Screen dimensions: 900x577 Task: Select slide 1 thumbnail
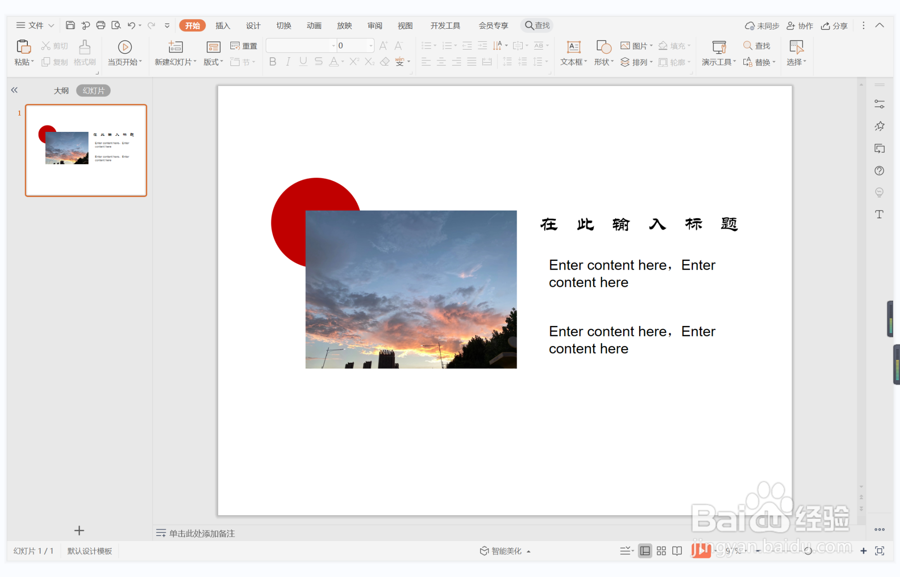(x=86, y=151)
